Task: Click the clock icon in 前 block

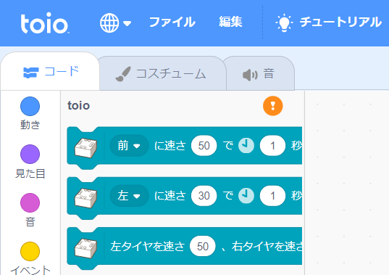Action: point(246,146)
